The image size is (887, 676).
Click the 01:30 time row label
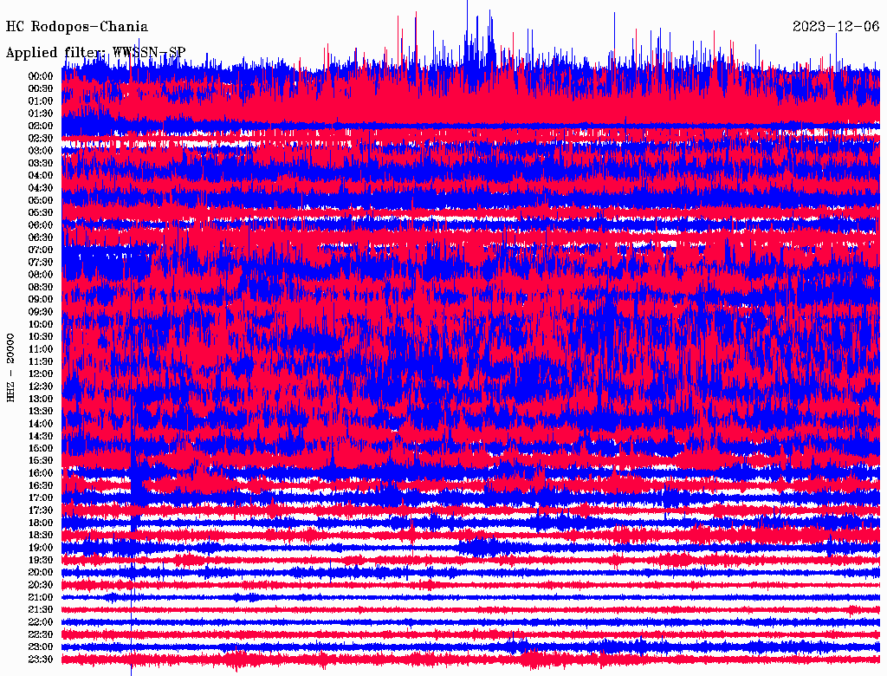click(41, 114)
